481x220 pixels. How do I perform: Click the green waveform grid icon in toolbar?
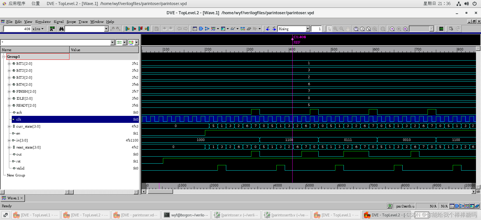pos(441,29)
